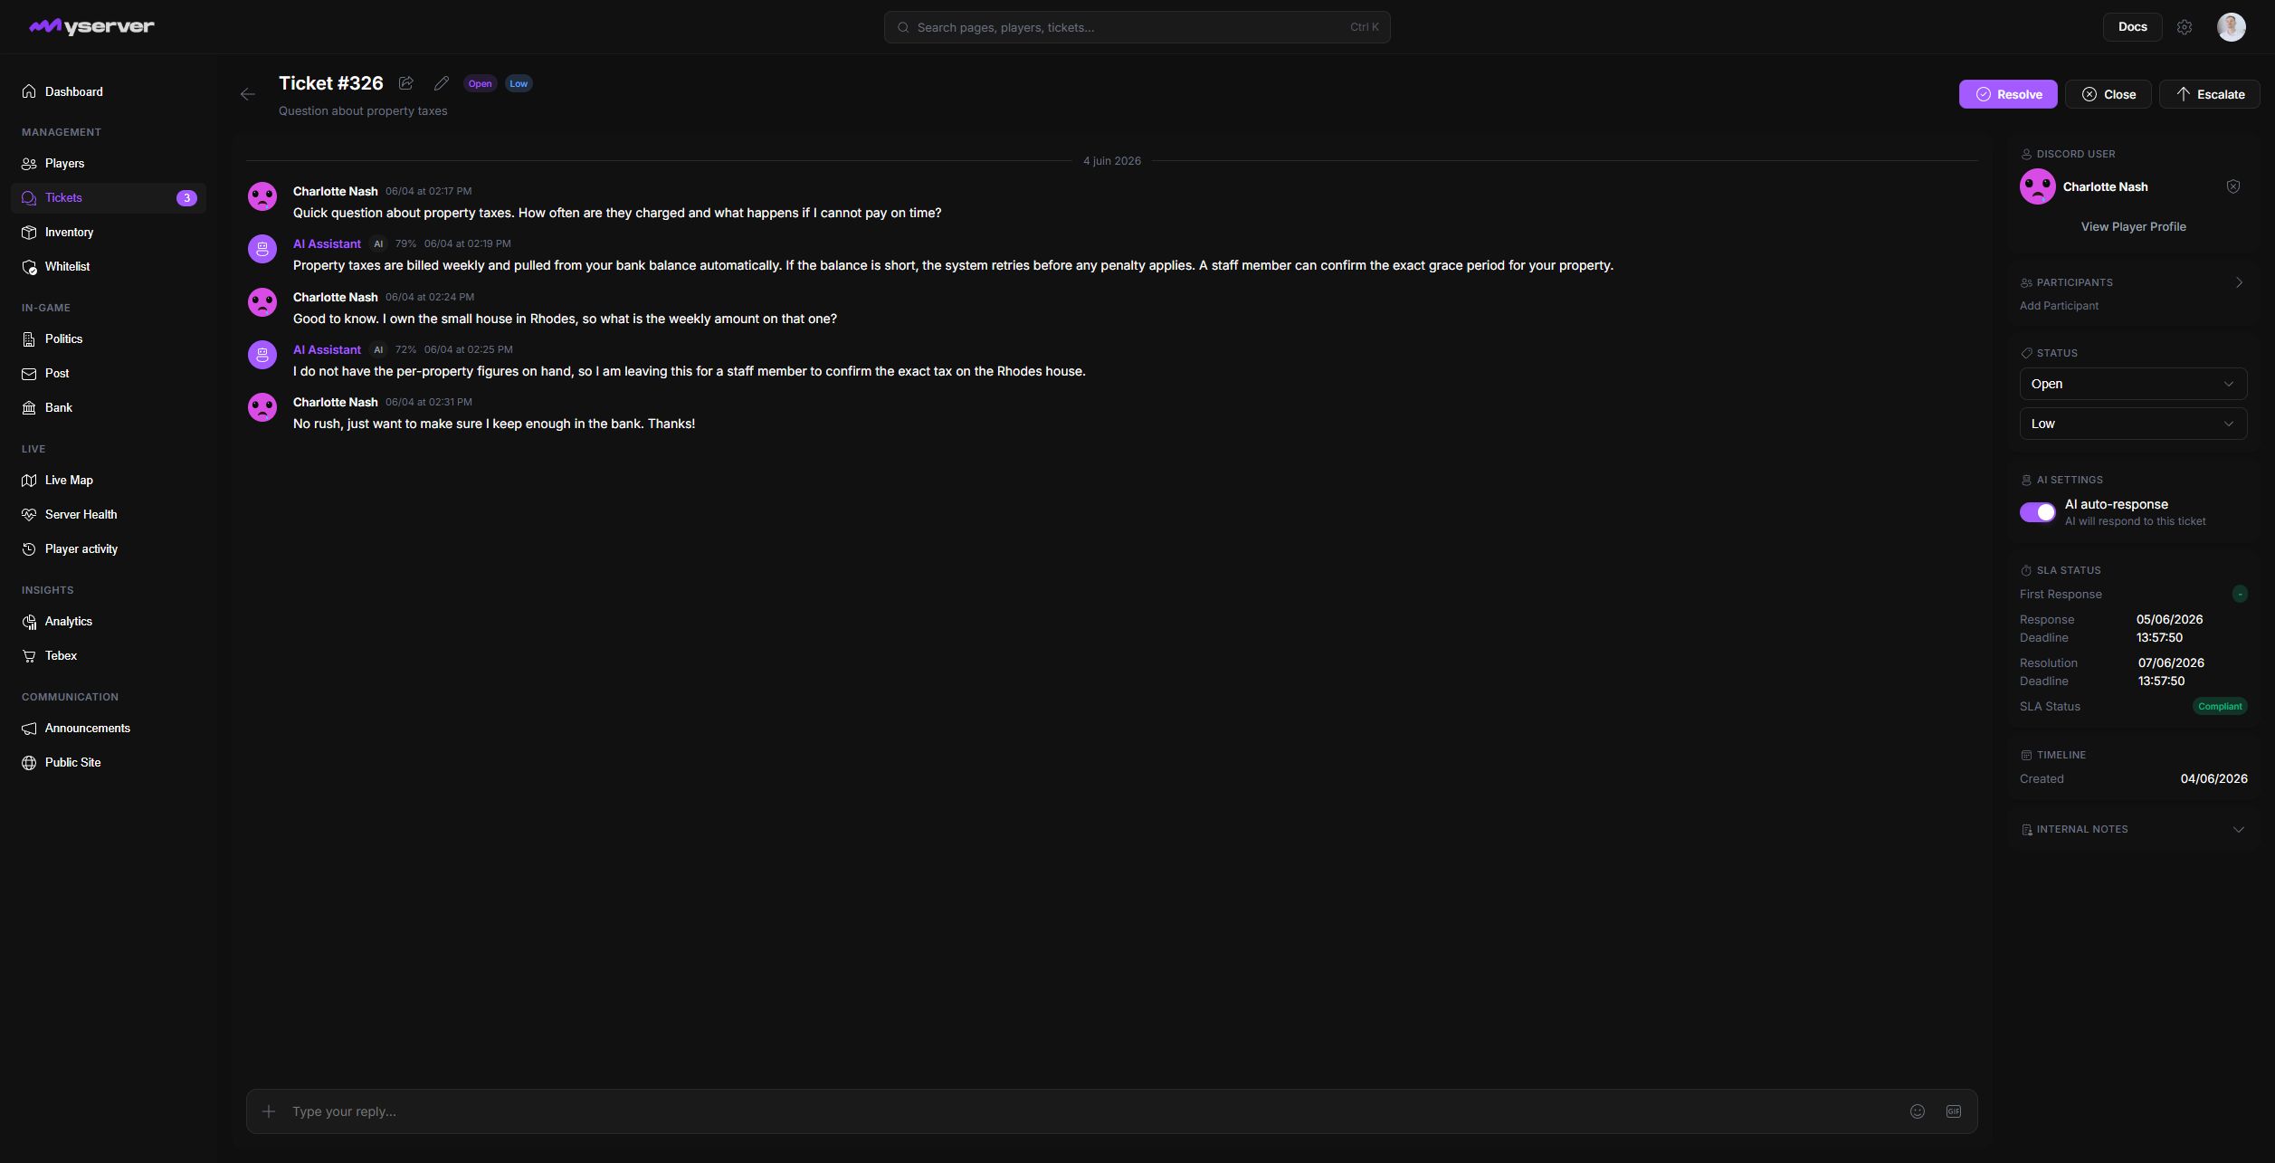2275x1163 pixels.
Task: Click the Docs button
Action: [x=2132, y=27]
